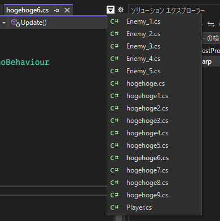Screen dimensions: 220x221
Task: Switch to hogehoge1.cs file
Action: [x=154, y=96]
